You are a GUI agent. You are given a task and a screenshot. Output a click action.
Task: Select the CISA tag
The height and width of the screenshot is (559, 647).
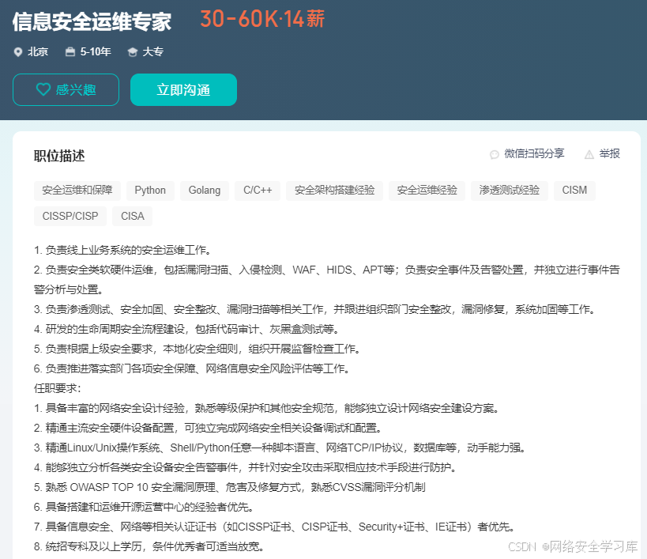[133, 217]
